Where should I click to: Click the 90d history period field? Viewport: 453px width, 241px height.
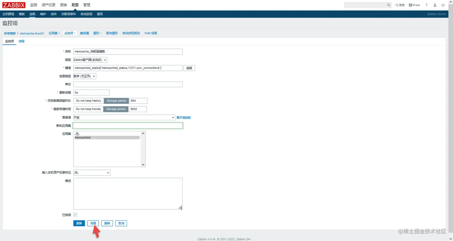click(x=138, y=101)
